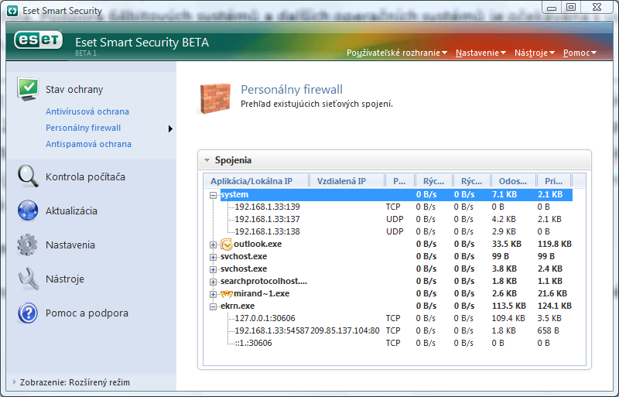619x397 pixels.
Task: Sort by Aplikácia/Lokálna IP column
Action: tap(256, 181)
